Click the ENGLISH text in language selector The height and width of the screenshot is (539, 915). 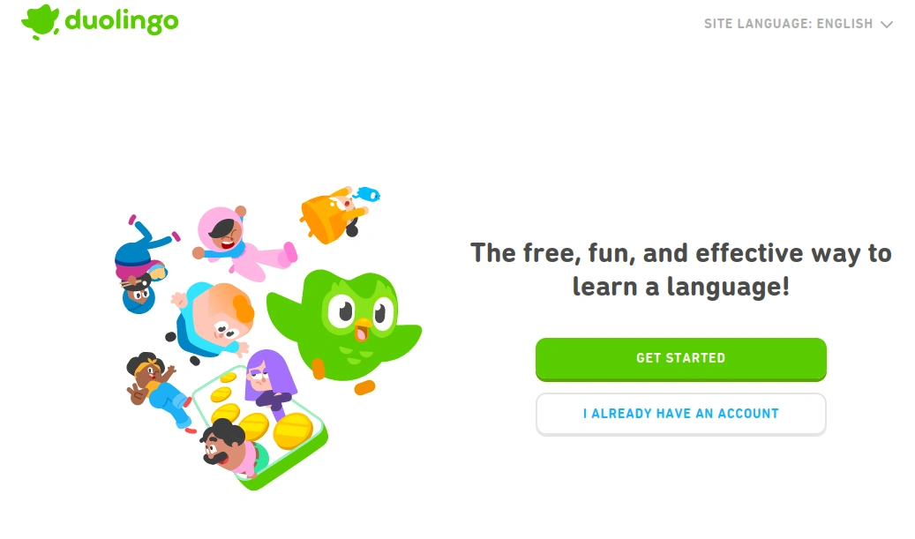pos(844,24)
